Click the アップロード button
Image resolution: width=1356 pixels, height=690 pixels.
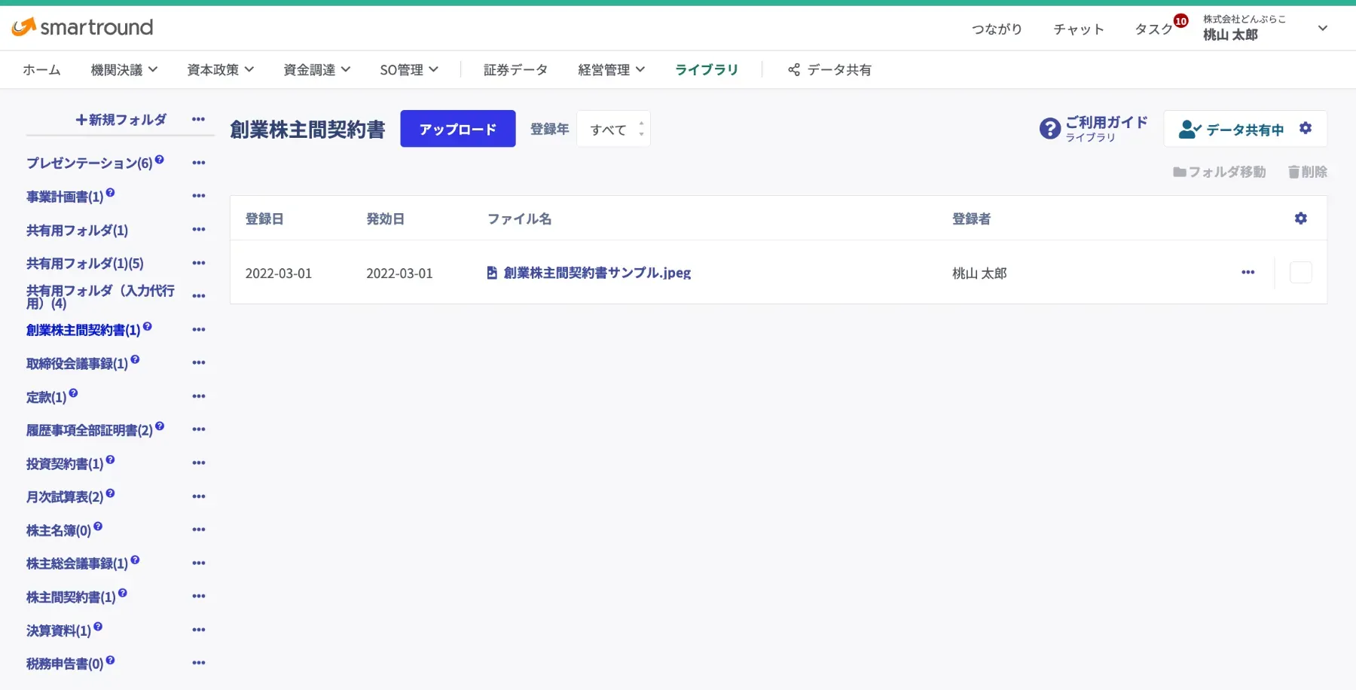point(457,129)
